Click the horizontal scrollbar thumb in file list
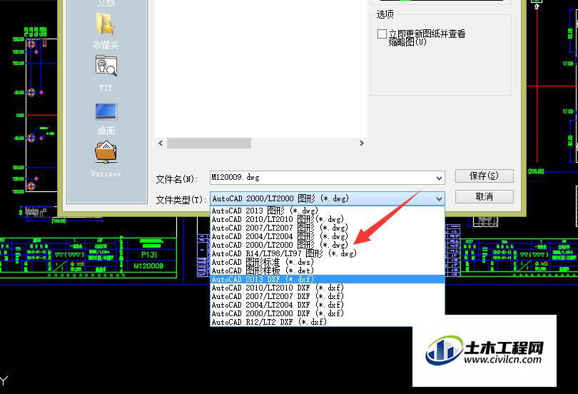This screenshot has height=394, width=578. tap(209, 143)
